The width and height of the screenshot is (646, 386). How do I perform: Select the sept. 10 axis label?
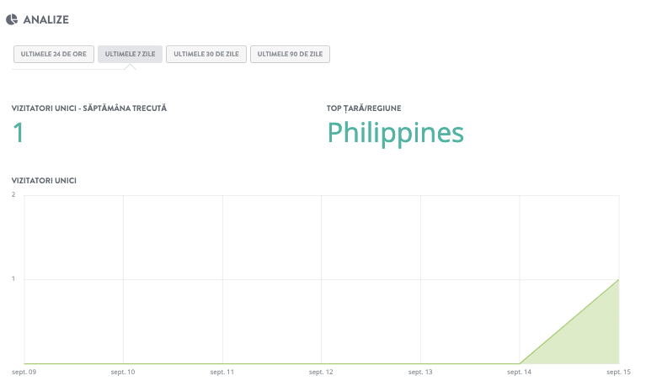coord(123,371)
